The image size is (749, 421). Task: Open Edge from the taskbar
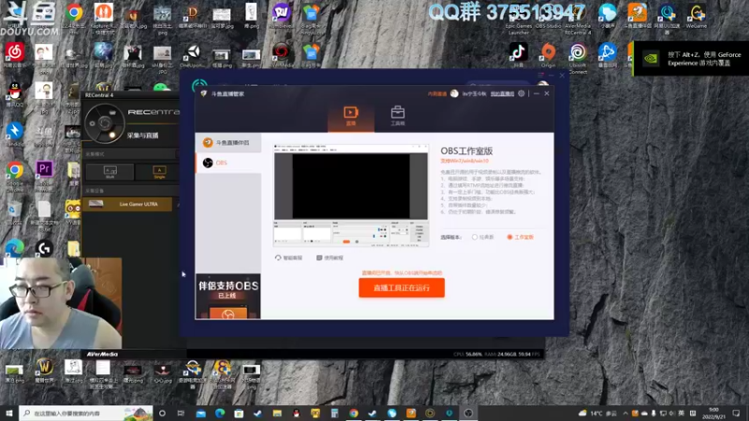point(220,413)
